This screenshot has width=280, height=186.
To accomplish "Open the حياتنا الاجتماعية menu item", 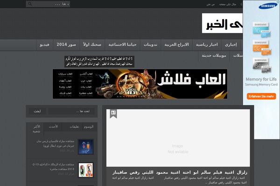I will pos(122,45).
